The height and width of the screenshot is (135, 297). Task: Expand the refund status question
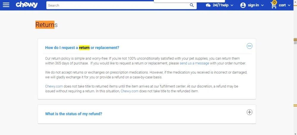coord(249,112)
